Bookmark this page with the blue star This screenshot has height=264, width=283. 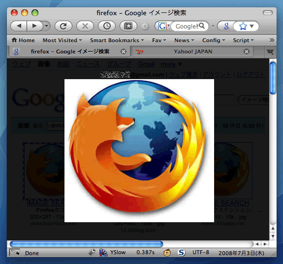[243, 27]
